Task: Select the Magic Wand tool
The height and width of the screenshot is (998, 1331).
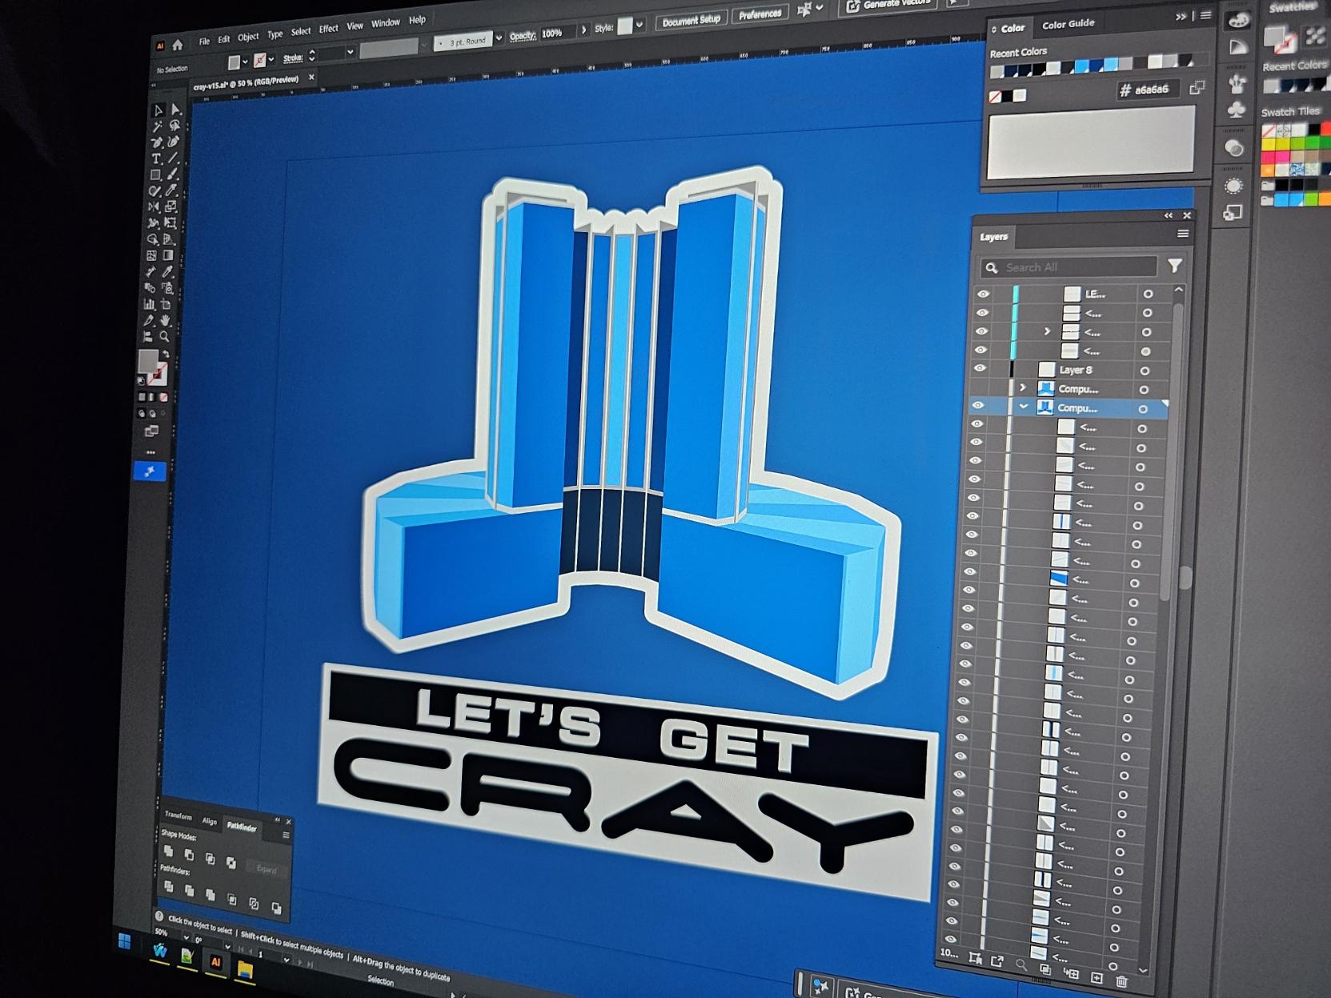Action: (x=158, y=126)
